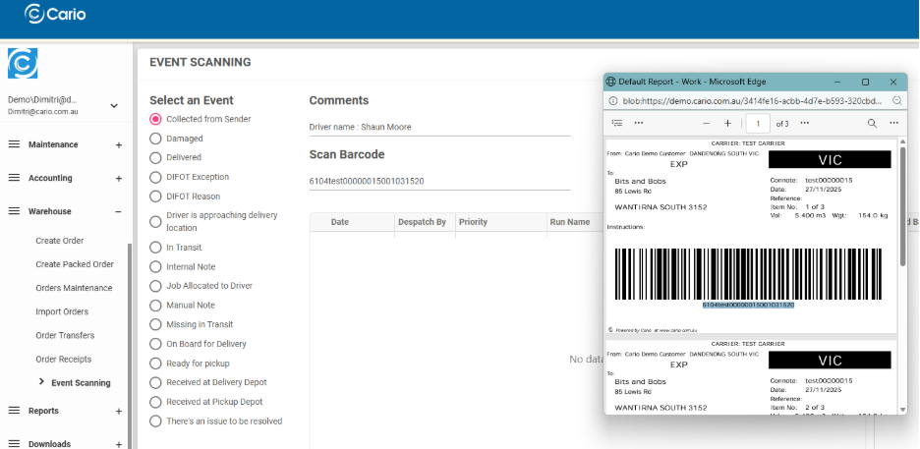Click the Cario logo in the sidebar
This screenshot has width=920, height=449.
pos(23,64)
